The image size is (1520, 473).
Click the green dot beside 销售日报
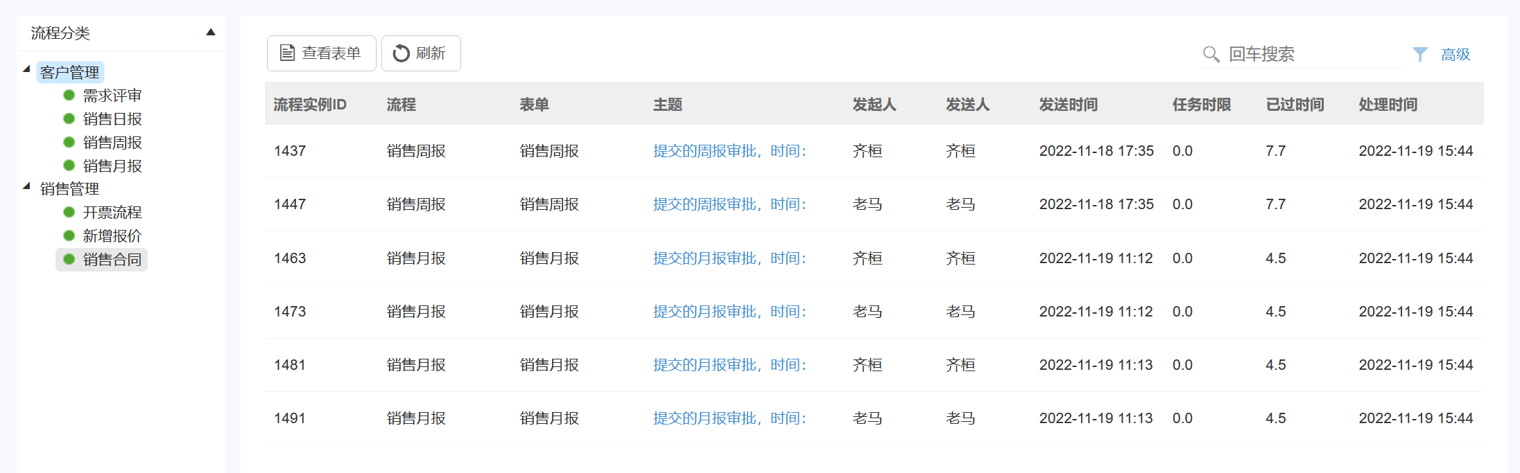[x=69, y=119]
